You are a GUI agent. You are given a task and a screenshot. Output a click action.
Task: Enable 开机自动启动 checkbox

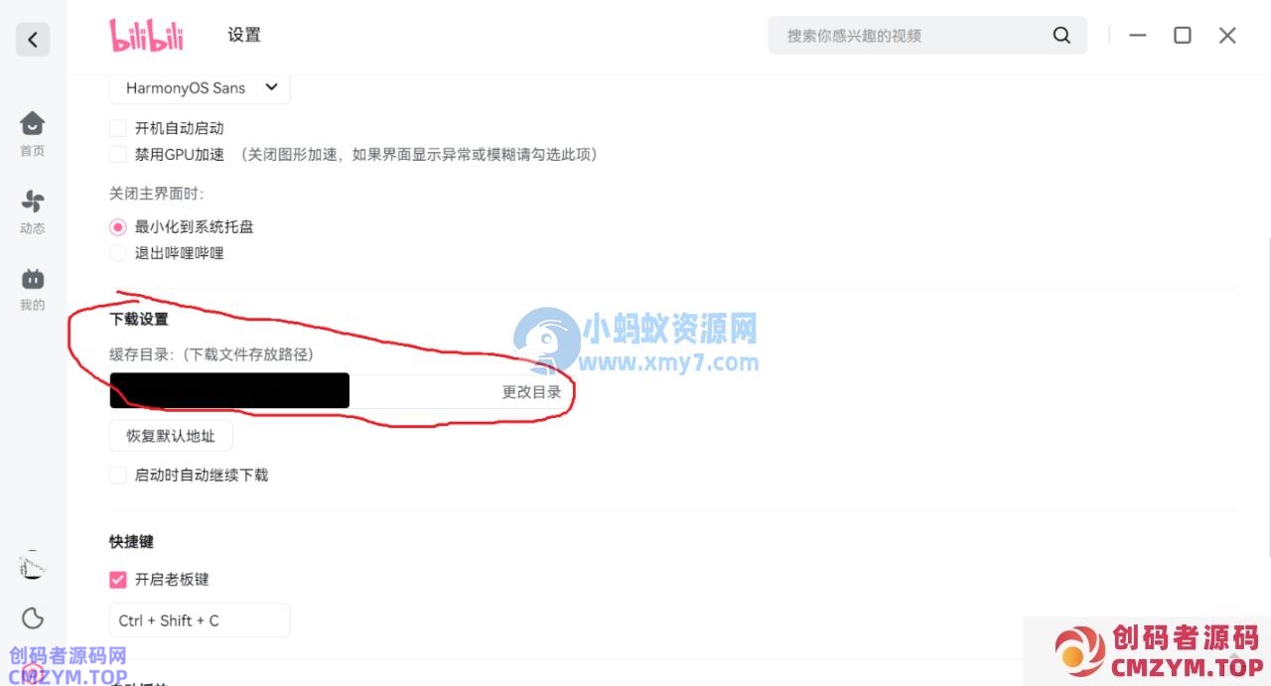[x=118, y=128]
